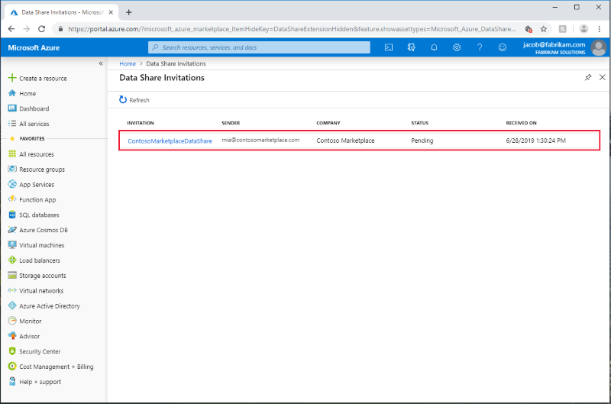The width and height of the screenshot is (611, 404).
Task: Click the browser address bar URL
Action: point(292,29)
